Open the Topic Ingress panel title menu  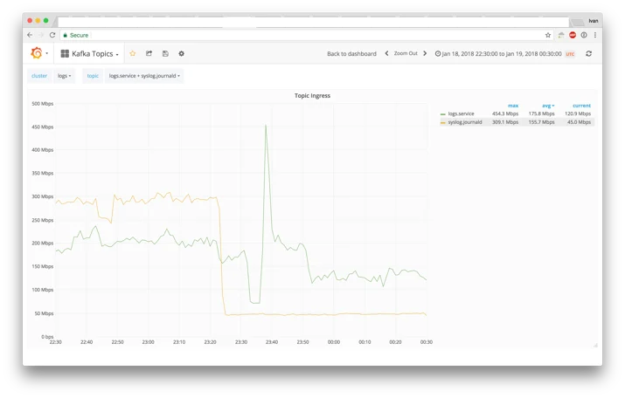click(312, 95)
